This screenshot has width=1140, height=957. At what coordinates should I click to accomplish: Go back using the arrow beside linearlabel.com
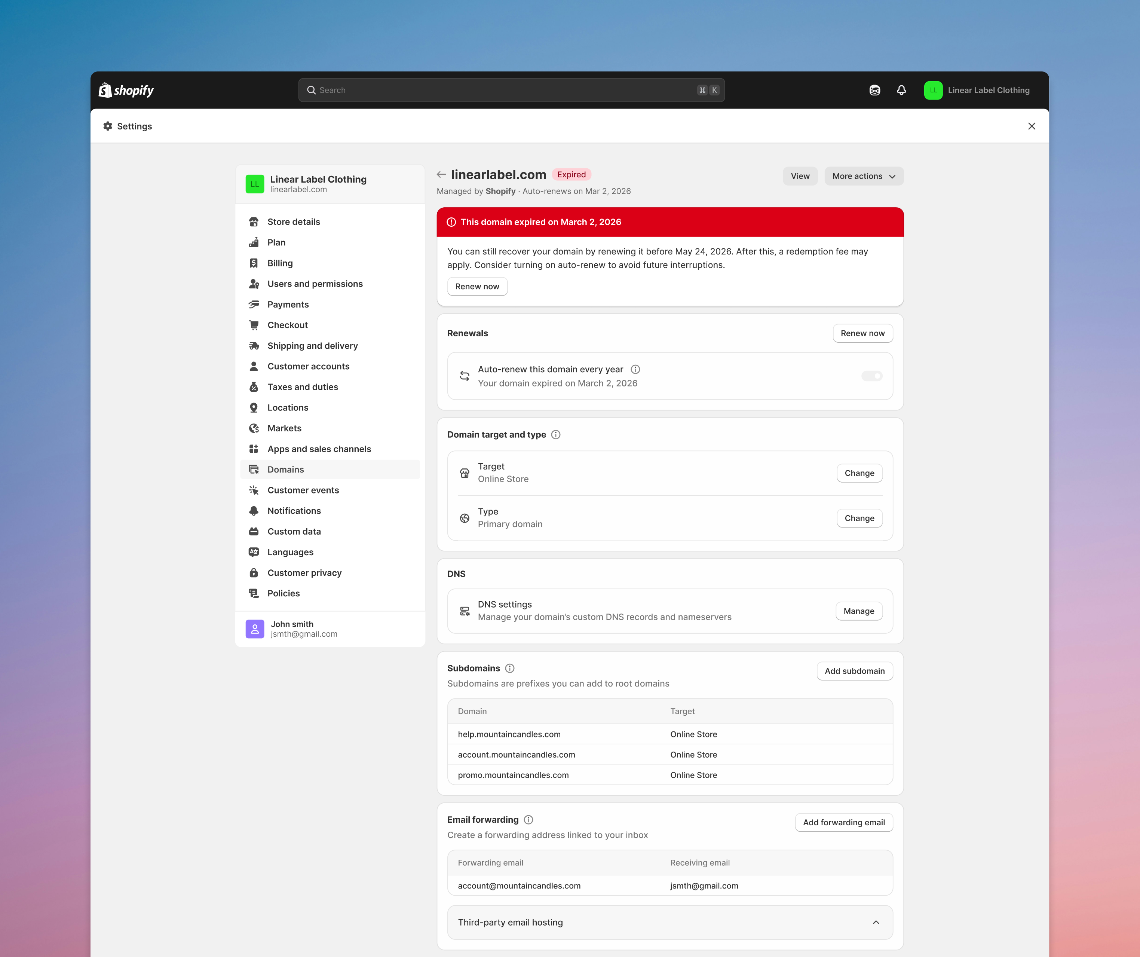pyautogui.click(x=441, y=174)
